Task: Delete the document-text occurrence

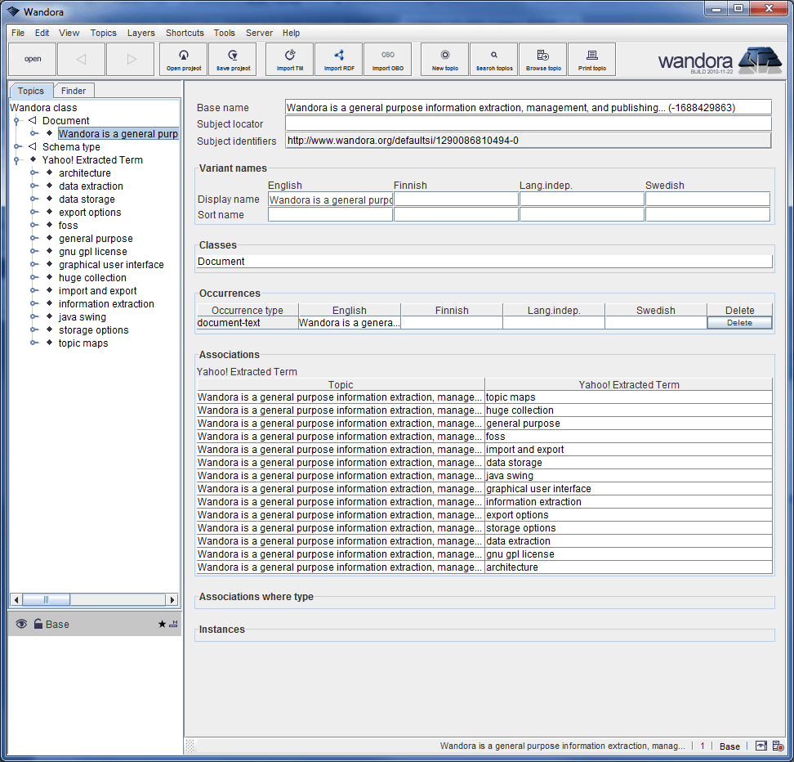Action: 738,323
